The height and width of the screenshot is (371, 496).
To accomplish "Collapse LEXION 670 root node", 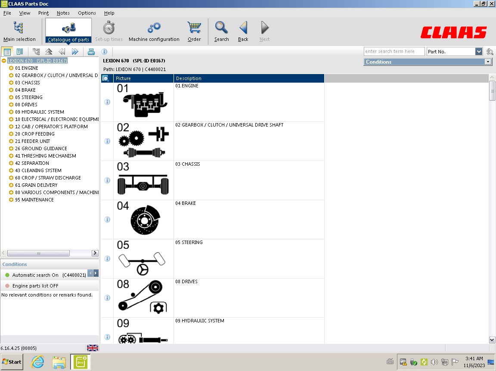I will [x=4, y=61].
